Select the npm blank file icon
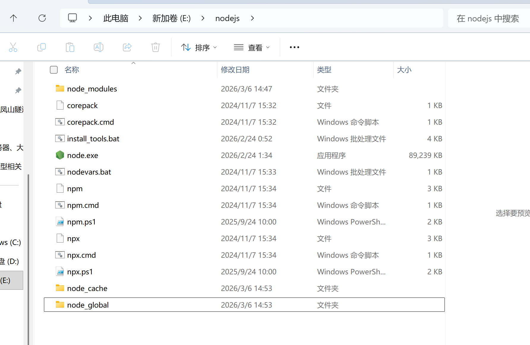The width and height of the screenshot is (530, 345). click(x=60, y=188)
